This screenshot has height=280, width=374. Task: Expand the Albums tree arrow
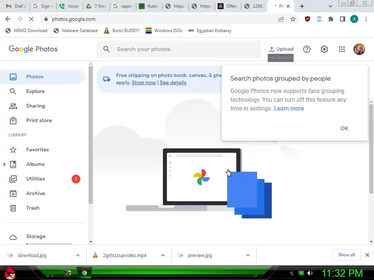[x=4, y=164]
